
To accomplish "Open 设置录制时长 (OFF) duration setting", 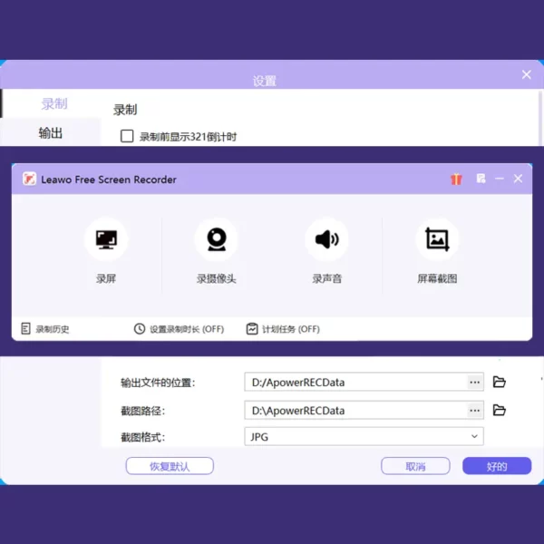I will tap(179, 328).
